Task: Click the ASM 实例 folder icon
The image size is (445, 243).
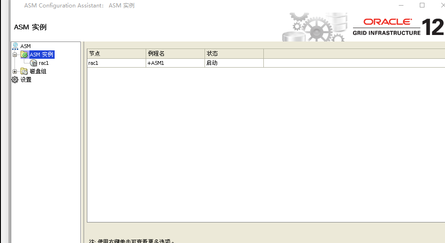Action: [x=24, y=55]
